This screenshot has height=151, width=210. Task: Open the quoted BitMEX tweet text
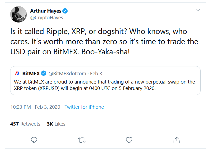point(104,85)
